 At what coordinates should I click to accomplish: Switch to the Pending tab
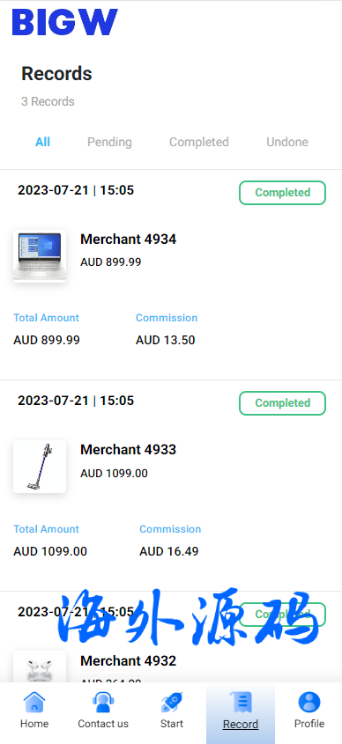109,142
